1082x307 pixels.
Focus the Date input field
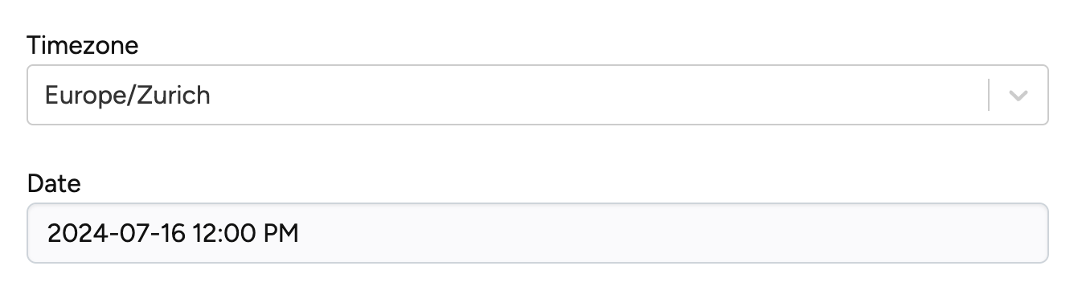(538, 233)
